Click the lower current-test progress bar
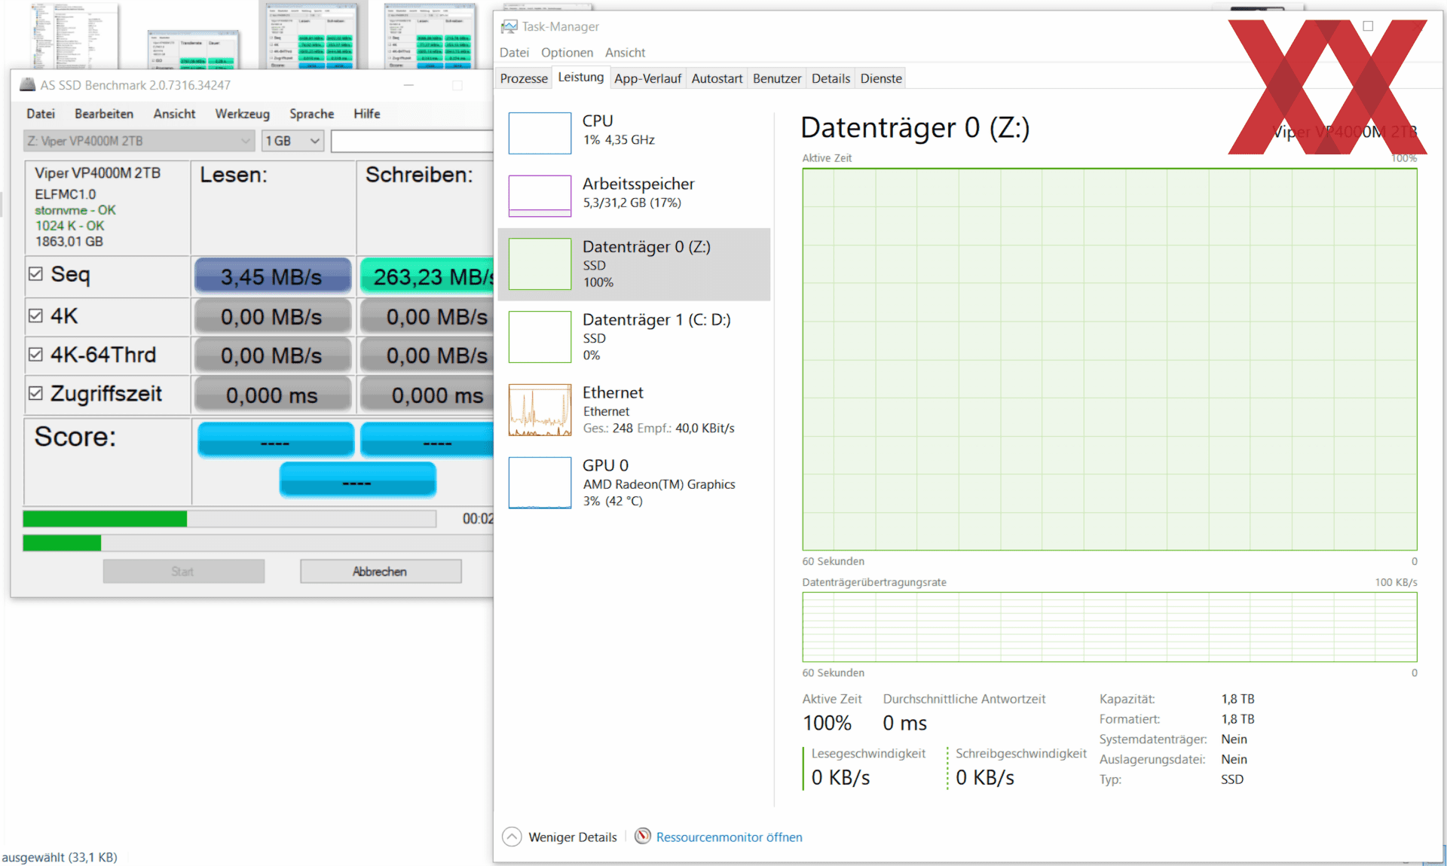The width and height of the screenshot is (1447, 866). (259, 543)
